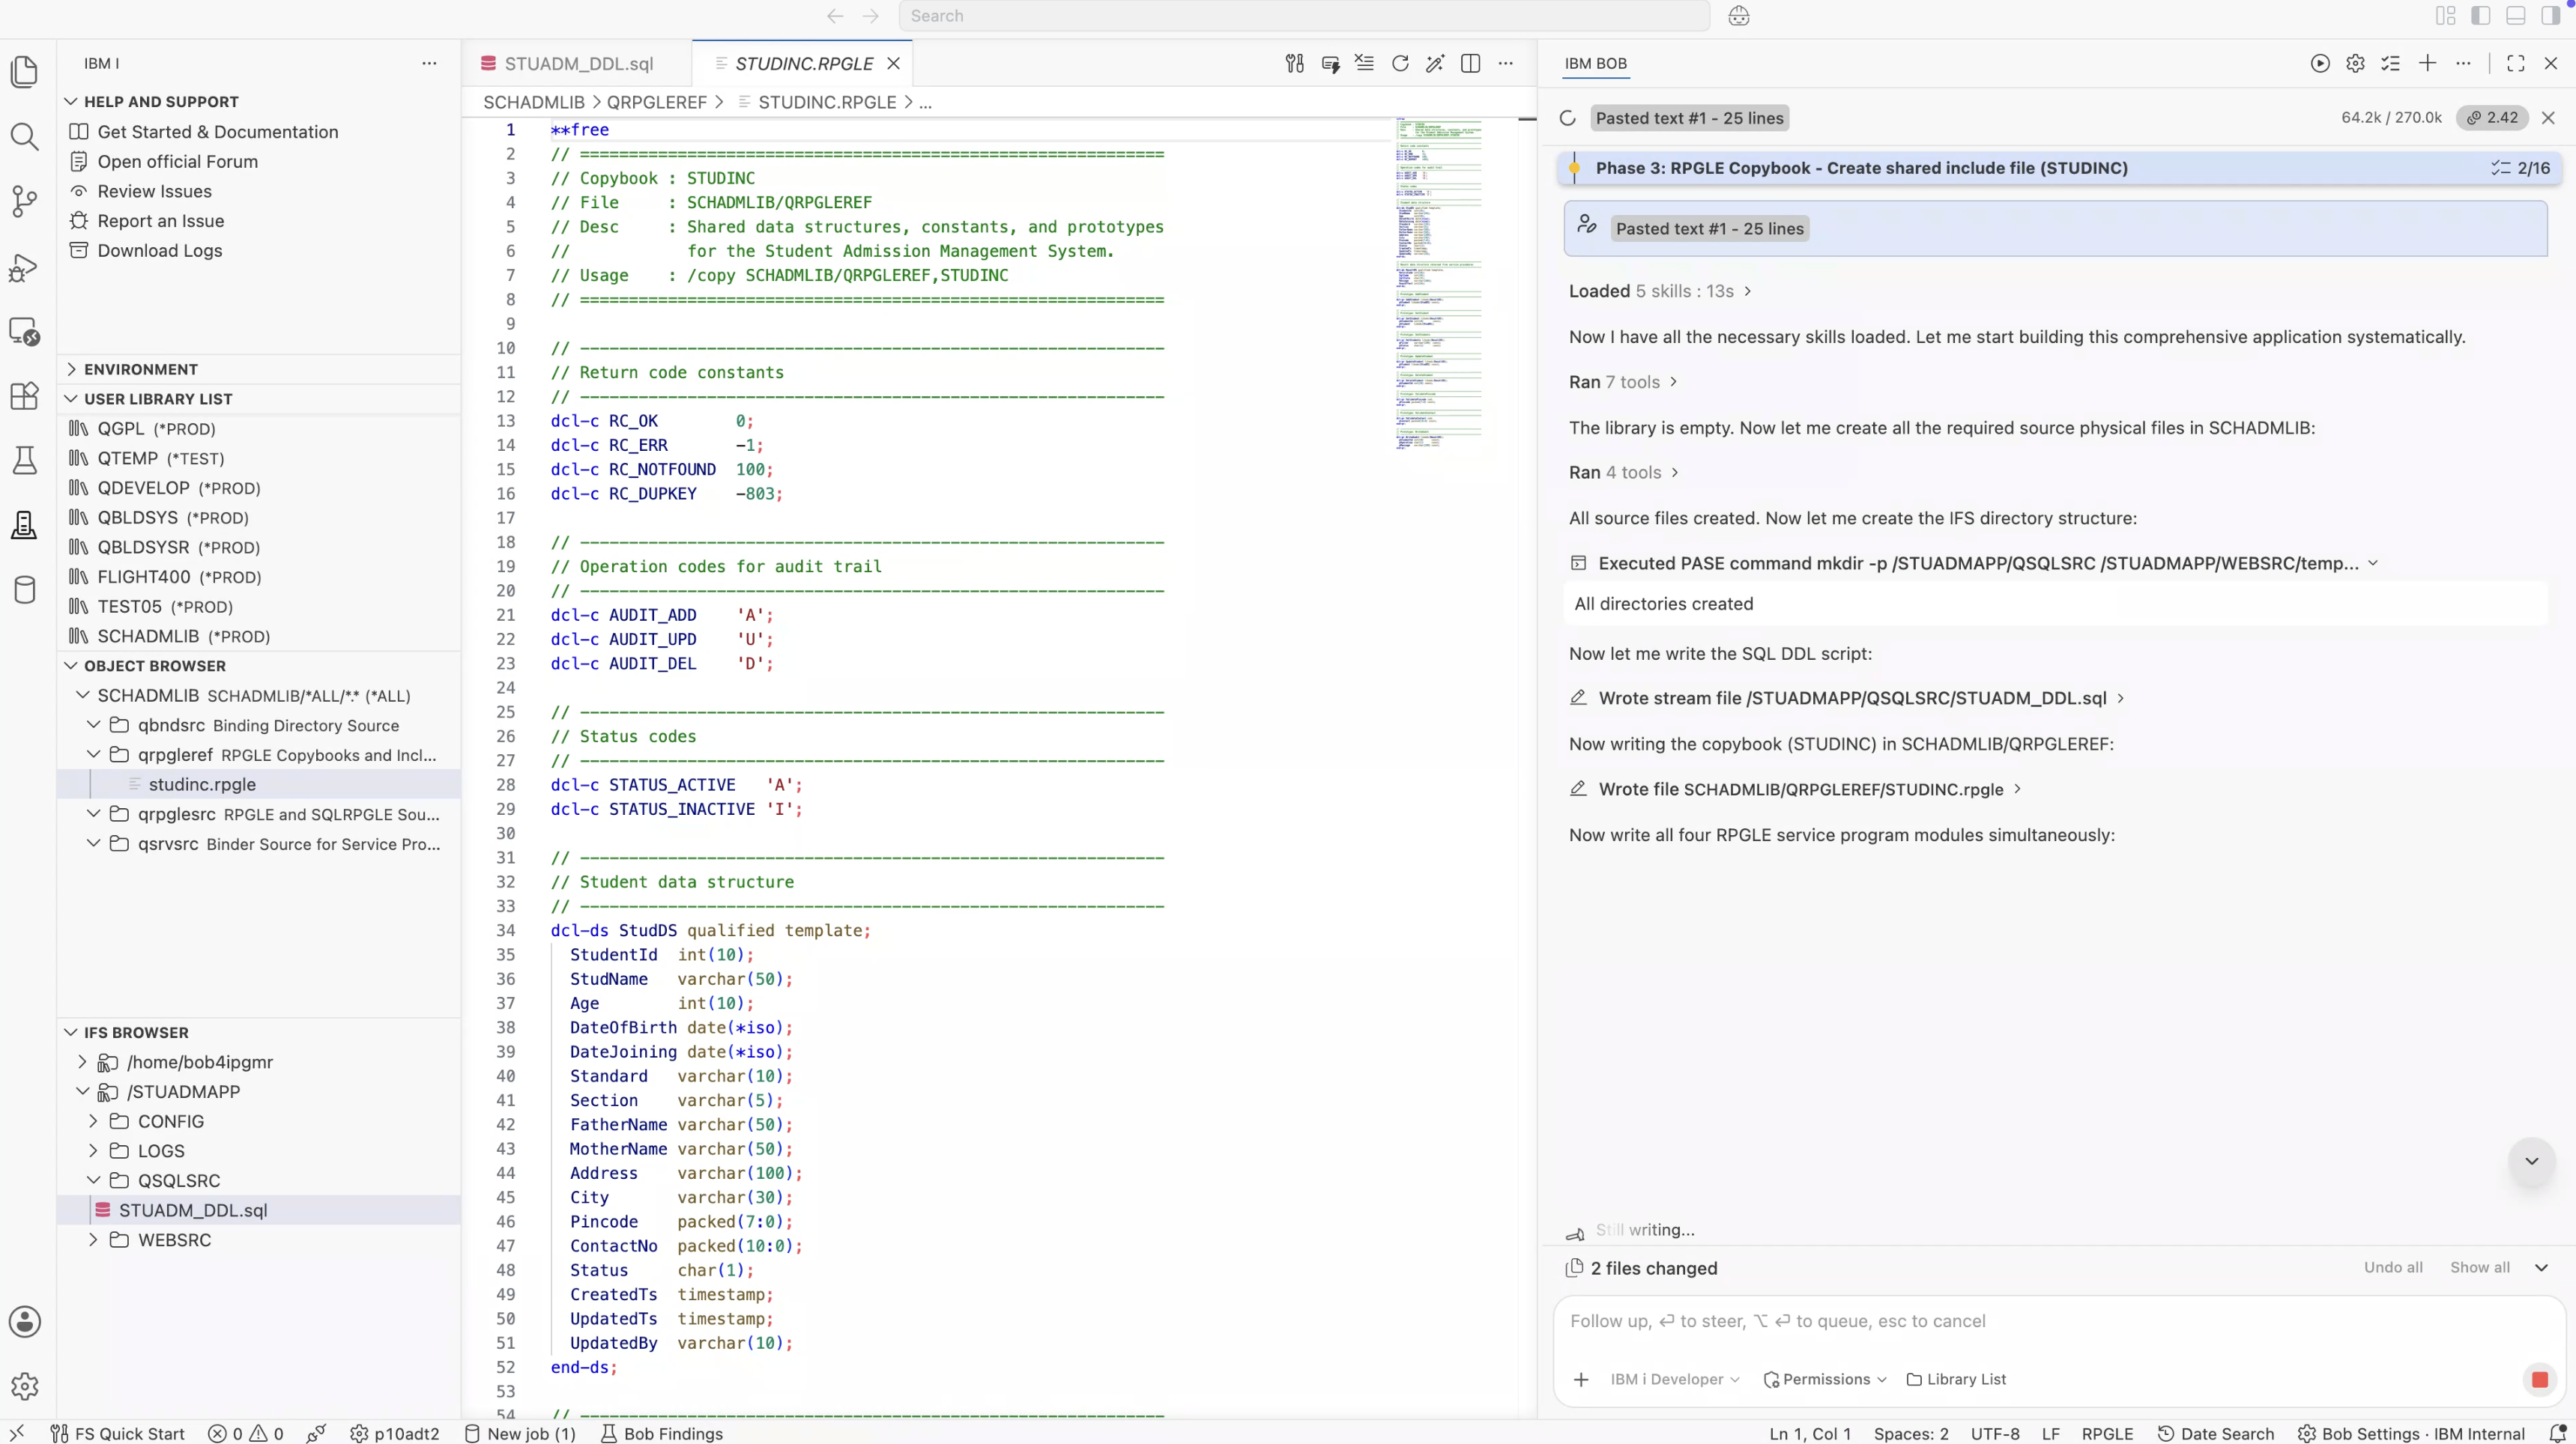Expand the WEBSRC folder
Image resolution: width=2576 pixels, height=1444 pixels.
click(x=94, y=1240)
